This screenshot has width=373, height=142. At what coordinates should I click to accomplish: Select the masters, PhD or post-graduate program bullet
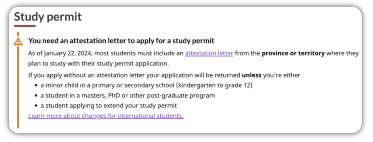tap(127, 96)
